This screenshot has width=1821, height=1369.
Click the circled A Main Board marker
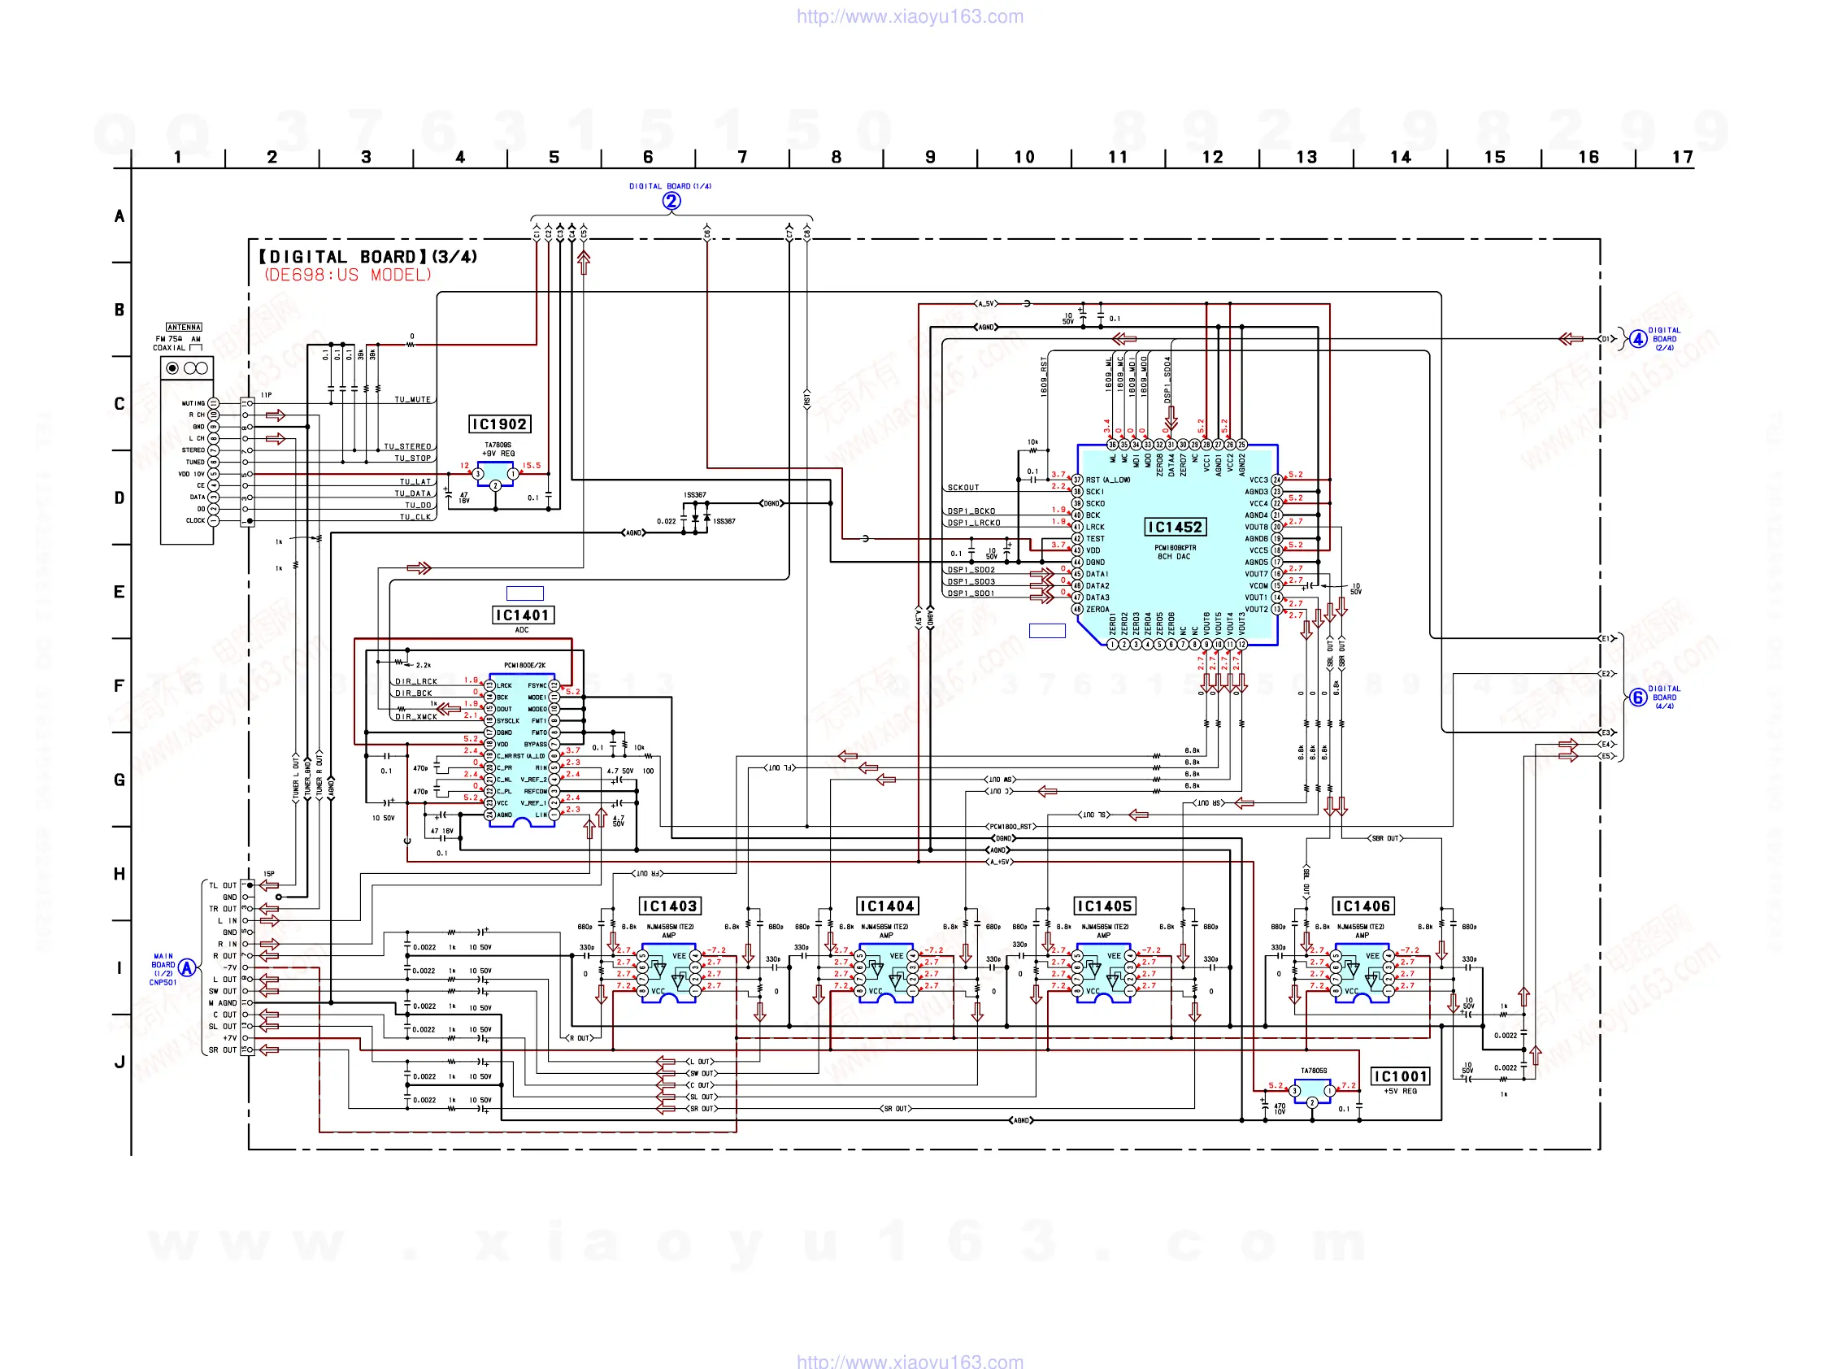188,968
